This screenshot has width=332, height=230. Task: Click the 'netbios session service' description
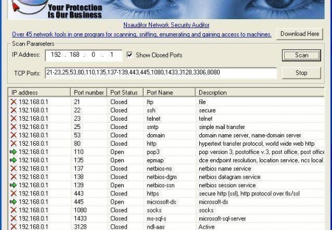pyautogui.click(x=227, y=185)
